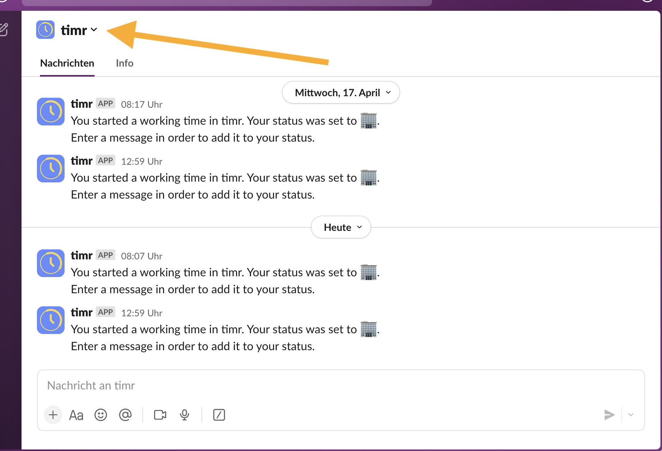The height and width of the screenshot is (451, 662).
Task: Click the 08:07 Uhr timestamp
Action: (x=141, y=256)
